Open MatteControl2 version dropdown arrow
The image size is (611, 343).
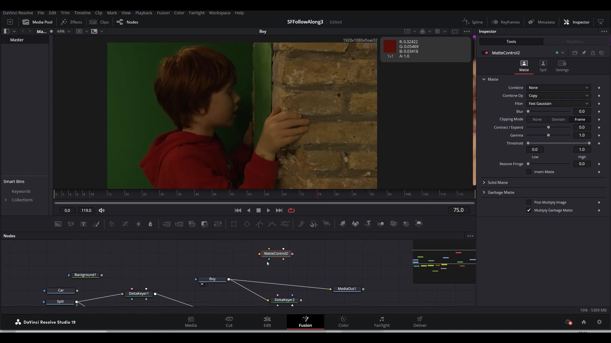[x=563, y=53]
